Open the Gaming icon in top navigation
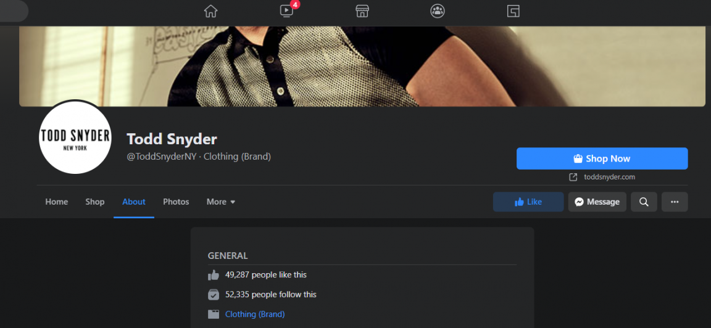Screen dimensions: 711x328 (x=513, y=11)
